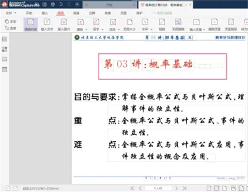This screenshot has height=192, width=248.
Task: Click the university name in page header
Action: pyautogui.click(x=102, y=37)
